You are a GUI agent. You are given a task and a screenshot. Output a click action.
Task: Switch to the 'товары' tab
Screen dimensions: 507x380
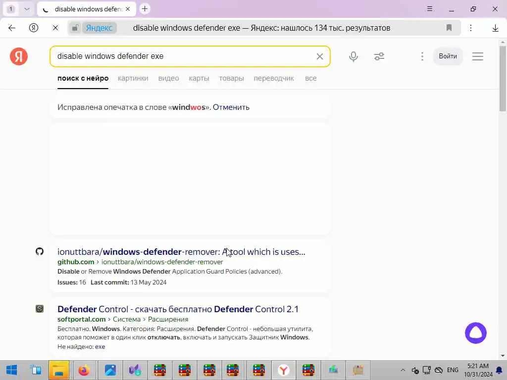tap(231, 78)
